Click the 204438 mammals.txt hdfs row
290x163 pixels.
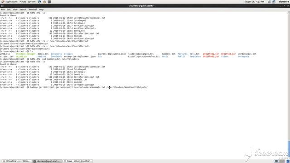[x=43, y=80]
